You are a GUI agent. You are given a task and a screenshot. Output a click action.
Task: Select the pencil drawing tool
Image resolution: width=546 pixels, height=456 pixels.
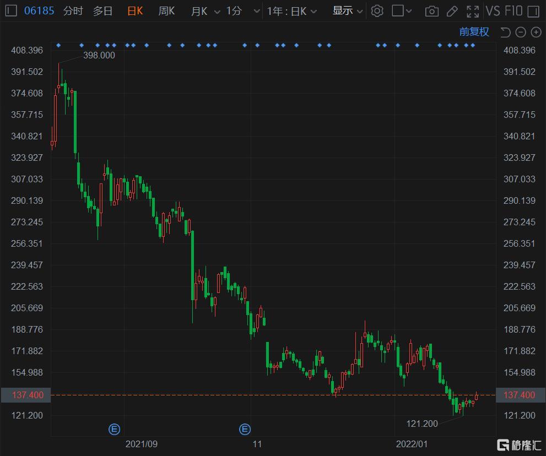pos(452,11)
